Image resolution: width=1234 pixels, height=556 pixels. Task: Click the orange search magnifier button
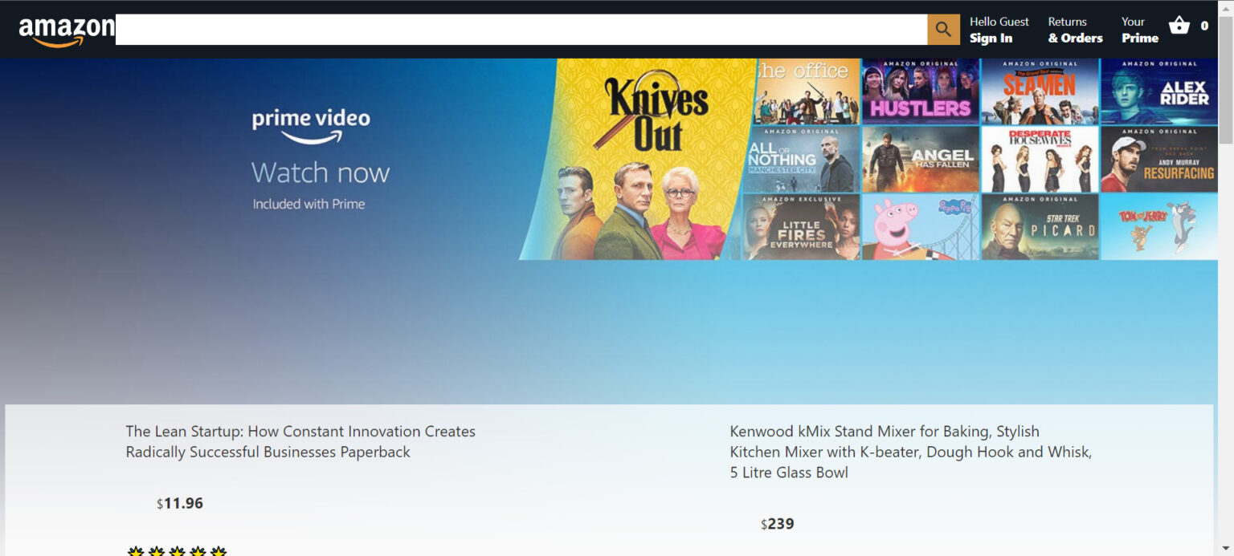(943, 30)
